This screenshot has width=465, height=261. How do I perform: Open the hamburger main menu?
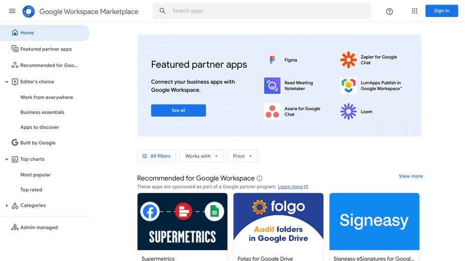[12, 11]
